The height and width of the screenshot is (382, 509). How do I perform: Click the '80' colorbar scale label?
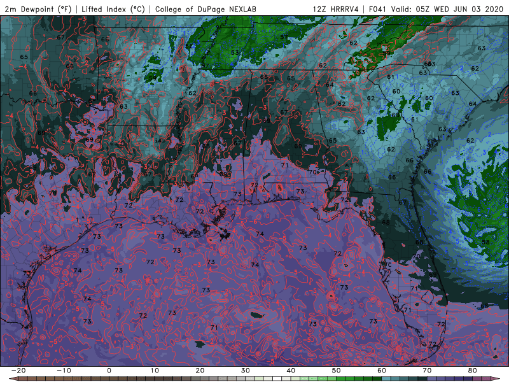coord(473,371)
